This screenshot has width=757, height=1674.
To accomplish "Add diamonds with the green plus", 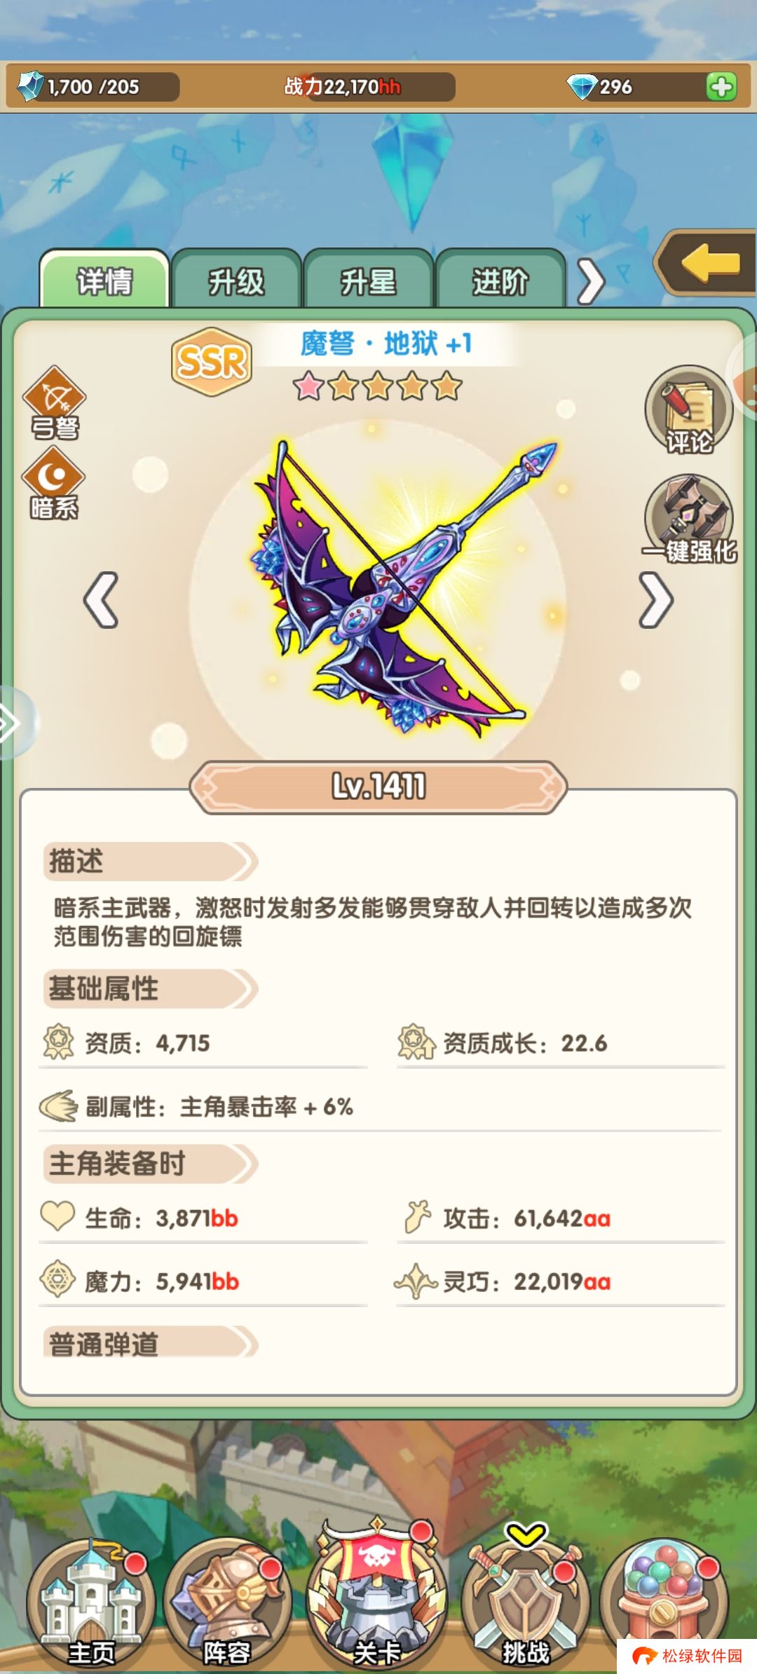I will pos(721,87).
